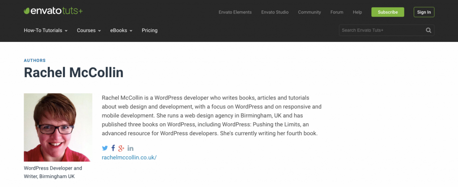Expand the Courses dropdown menu
The width and height of the screenshot is (458, 187).
point(89,30)
